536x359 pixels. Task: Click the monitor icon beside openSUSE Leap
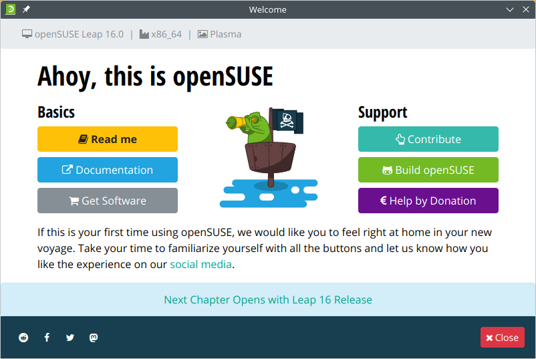click(27, 34)
